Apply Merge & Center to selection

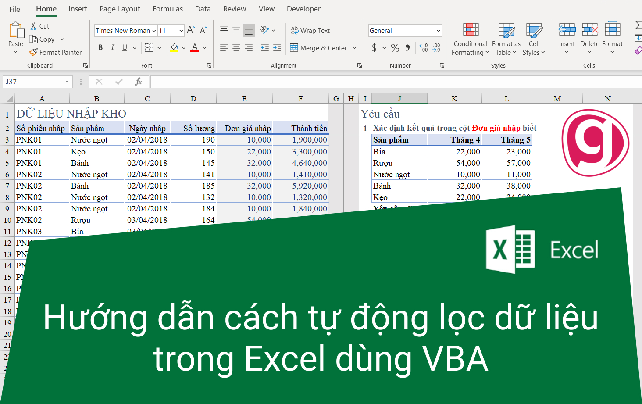[323, 48]
